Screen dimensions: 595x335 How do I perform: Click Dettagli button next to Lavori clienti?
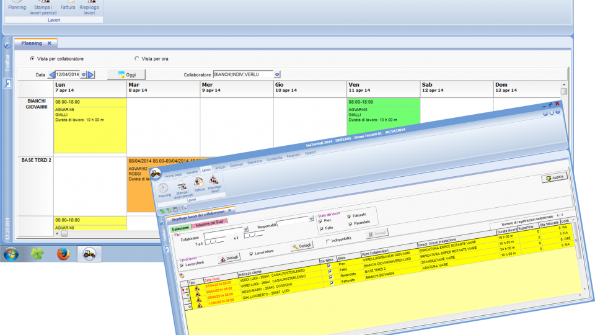click(x=229, y=258)
